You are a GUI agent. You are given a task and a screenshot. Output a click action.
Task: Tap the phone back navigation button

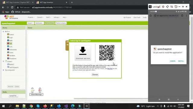(x=178, y=99)
